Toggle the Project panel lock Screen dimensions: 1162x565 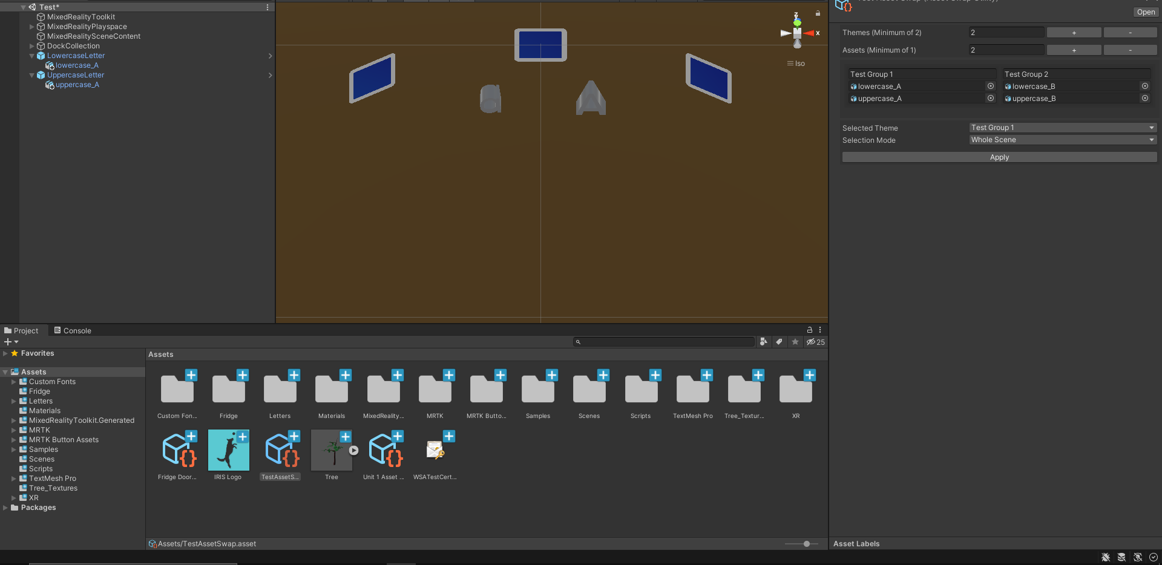coord(810,330)
